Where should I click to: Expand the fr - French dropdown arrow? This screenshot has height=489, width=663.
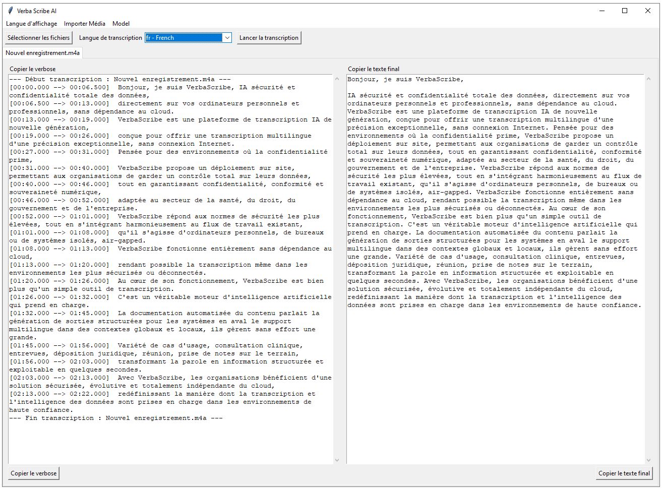(x=227, y=38)
